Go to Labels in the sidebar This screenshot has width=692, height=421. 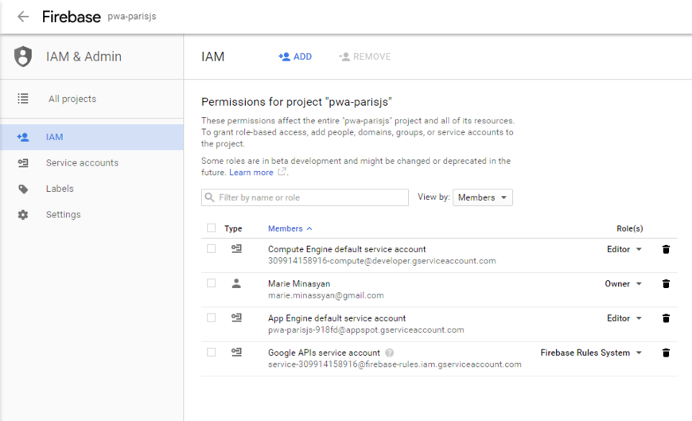60,189
